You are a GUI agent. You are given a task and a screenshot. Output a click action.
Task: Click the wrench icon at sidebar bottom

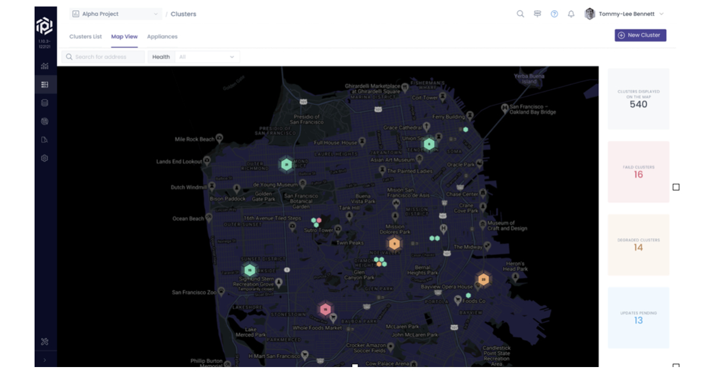pyautogui.click(x=45, y=341)
